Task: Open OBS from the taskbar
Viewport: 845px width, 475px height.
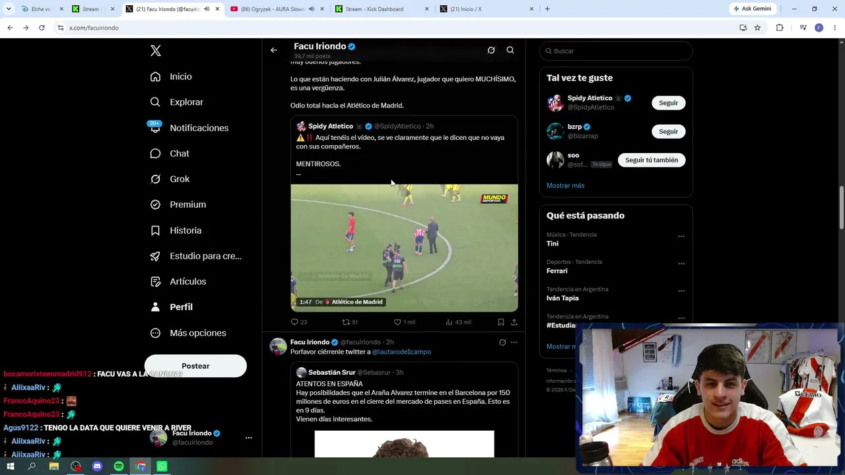Action: point(76,466)
